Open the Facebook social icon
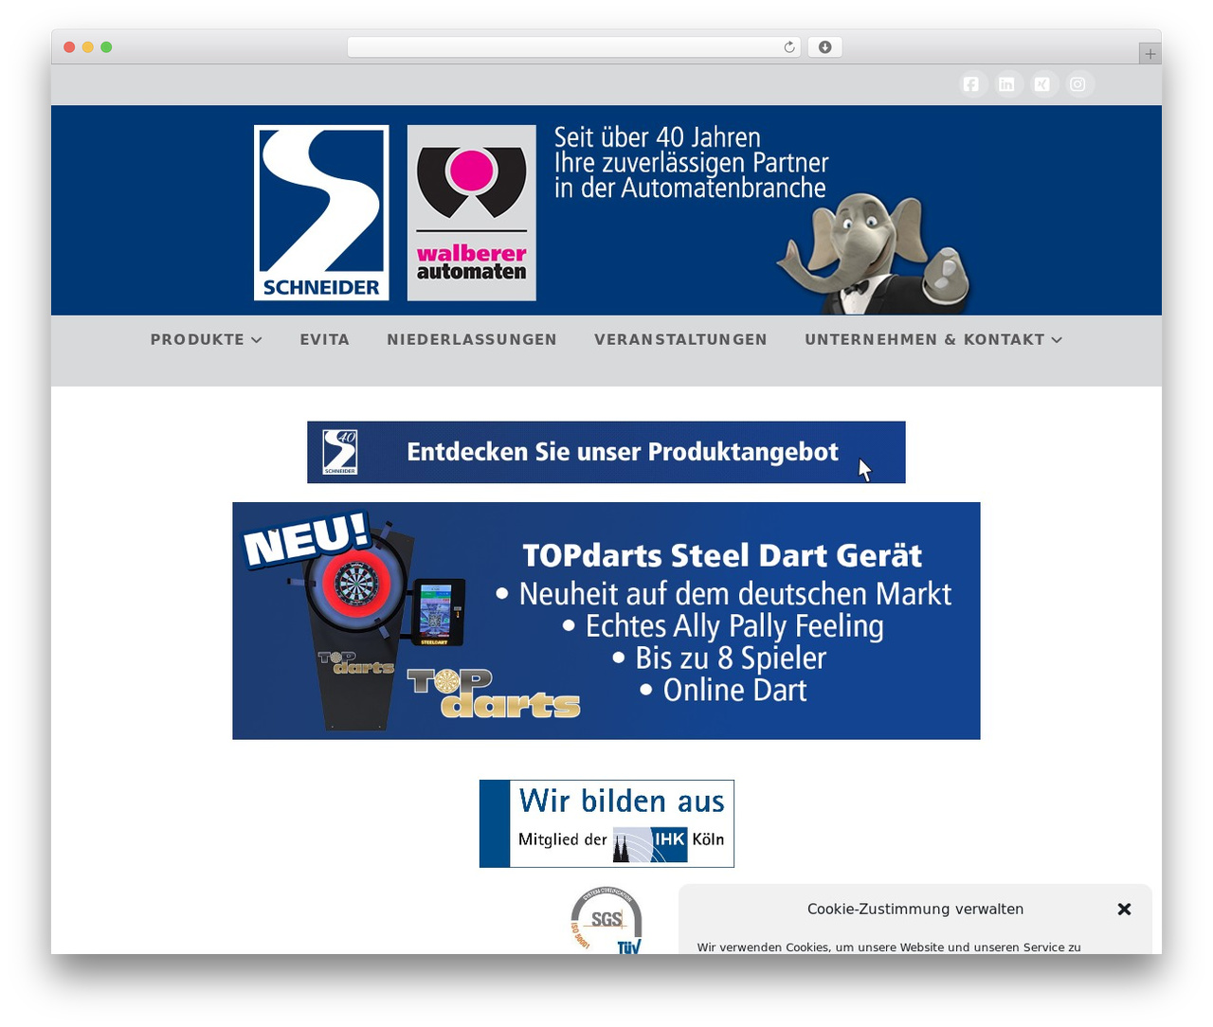The height and width of the screenshot is (1027, 1213). tap(971, 84)
